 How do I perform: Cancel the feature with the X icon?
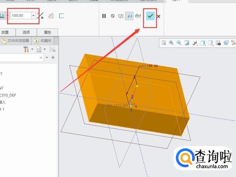coord(158,16)
